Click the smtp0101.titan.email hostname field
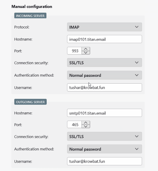 105,113
